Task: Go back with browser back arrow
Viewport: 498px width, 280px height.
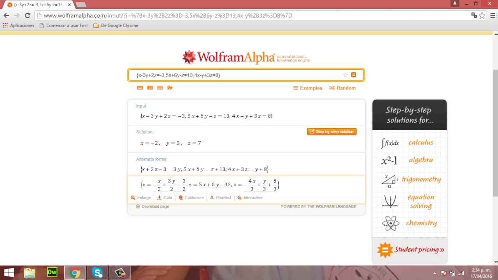Action: pos(6,16)
